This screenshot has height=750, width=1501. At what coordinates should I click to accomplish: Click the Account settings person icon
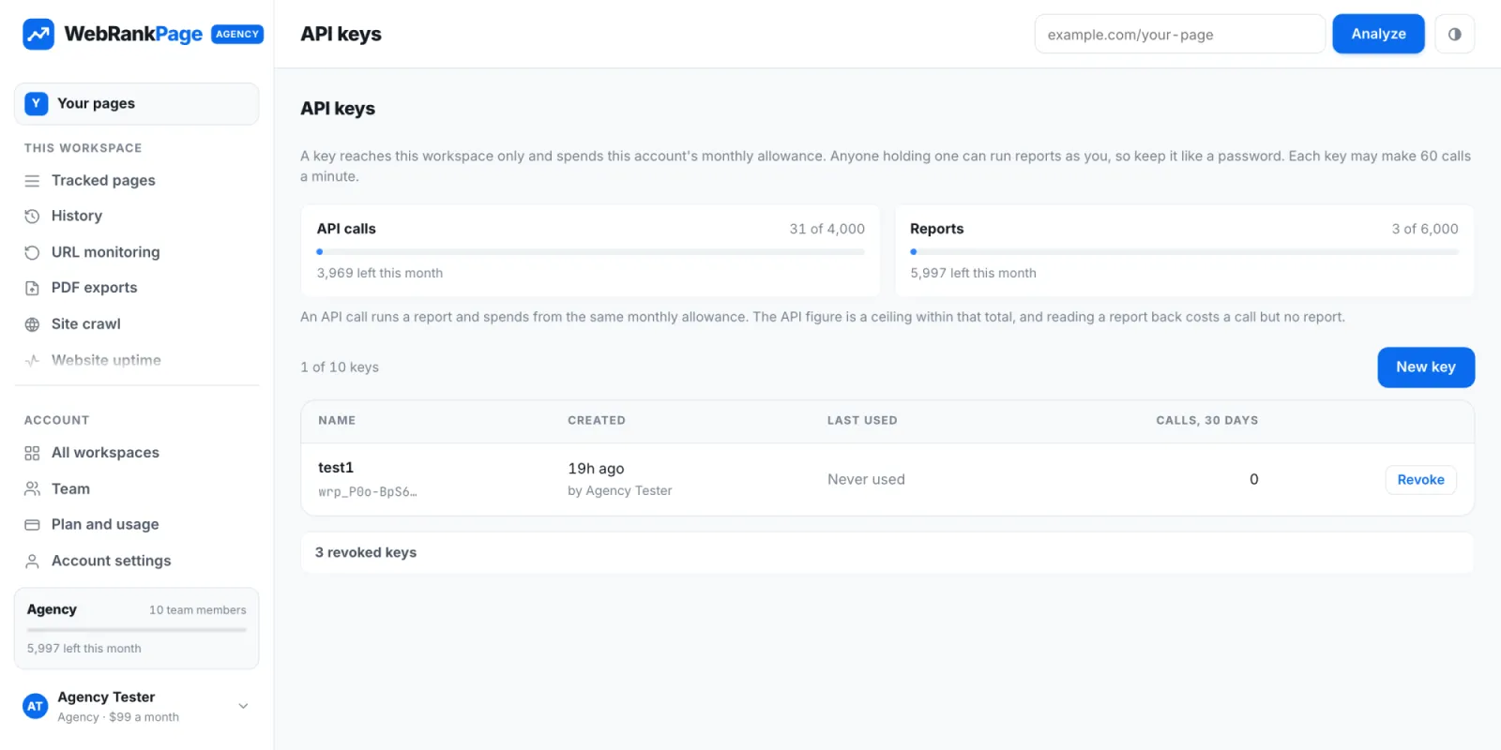tap(32, 562)
